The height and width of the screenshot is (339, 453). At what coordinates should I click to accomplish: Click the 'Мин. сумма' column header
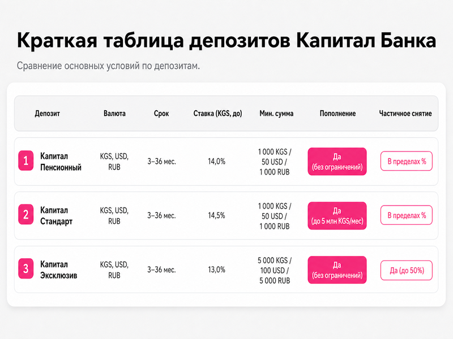[x=276, y=114]
